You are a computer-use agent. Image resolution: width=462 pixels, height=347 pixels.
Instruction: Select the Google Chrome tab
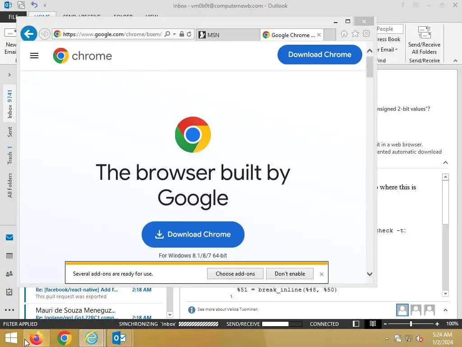(x=289, y=35)
